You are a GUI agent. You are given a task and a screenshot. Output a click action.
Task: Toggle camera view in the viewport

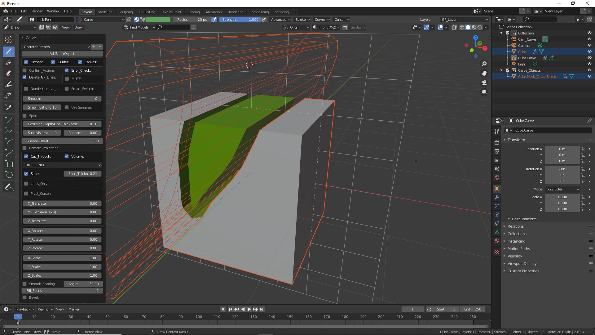pyautogui.click(x=484, y=83)
